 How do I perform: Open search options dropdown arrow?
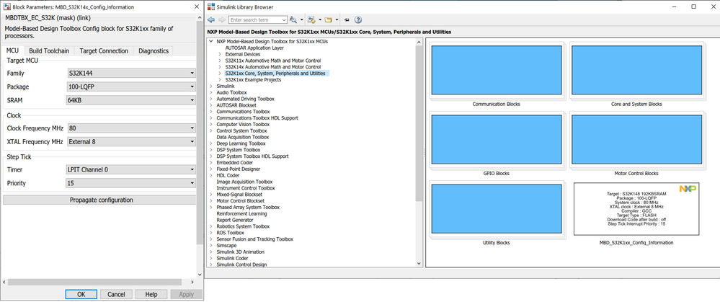[302, 19]
